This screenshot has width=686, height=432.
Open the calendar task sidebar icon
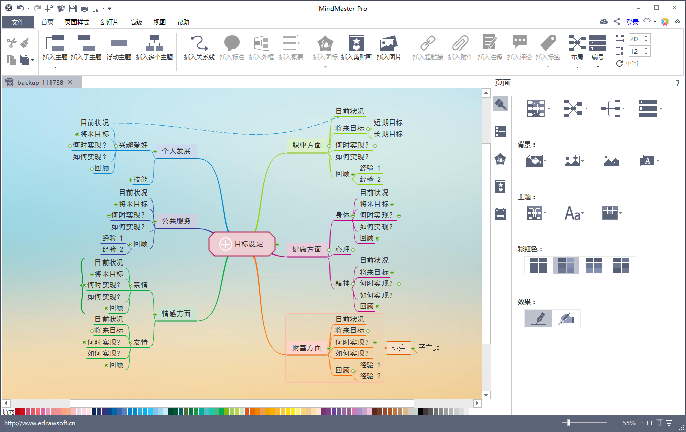point(500,214)
